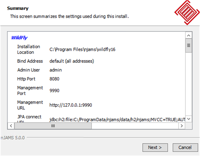Click the Bind Address label

[x=30, y=61]
